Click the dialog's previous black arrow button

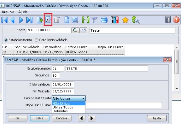point(82,118)
